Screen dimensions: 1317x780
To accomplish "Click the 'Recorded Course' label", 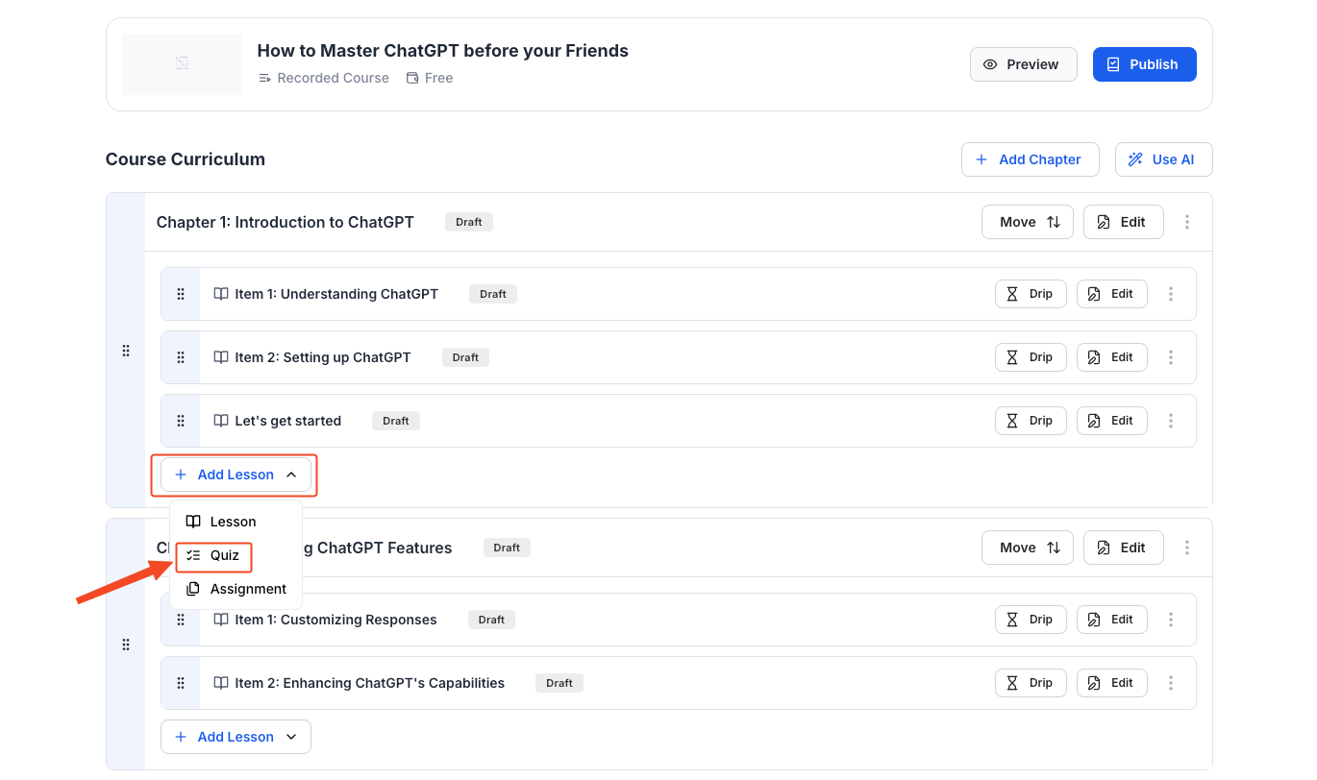I will coord(333,78).
